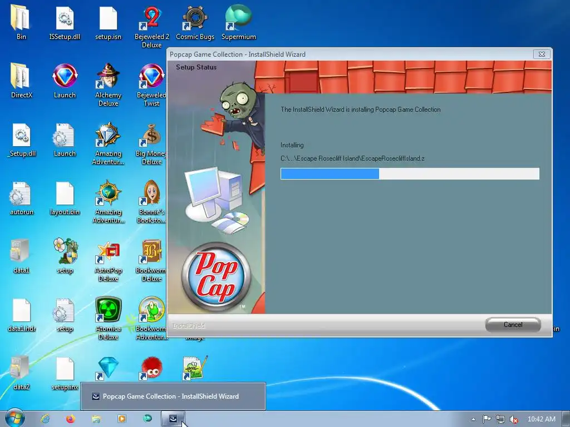The width and height of the screenshot is (570, 427).
Task: Show hidden system tray icons
Action: [x=473, y=419]
